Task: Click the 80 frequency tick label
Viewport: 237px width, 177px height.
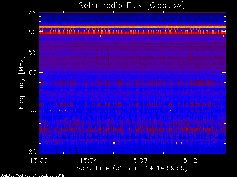Action: 33,152
